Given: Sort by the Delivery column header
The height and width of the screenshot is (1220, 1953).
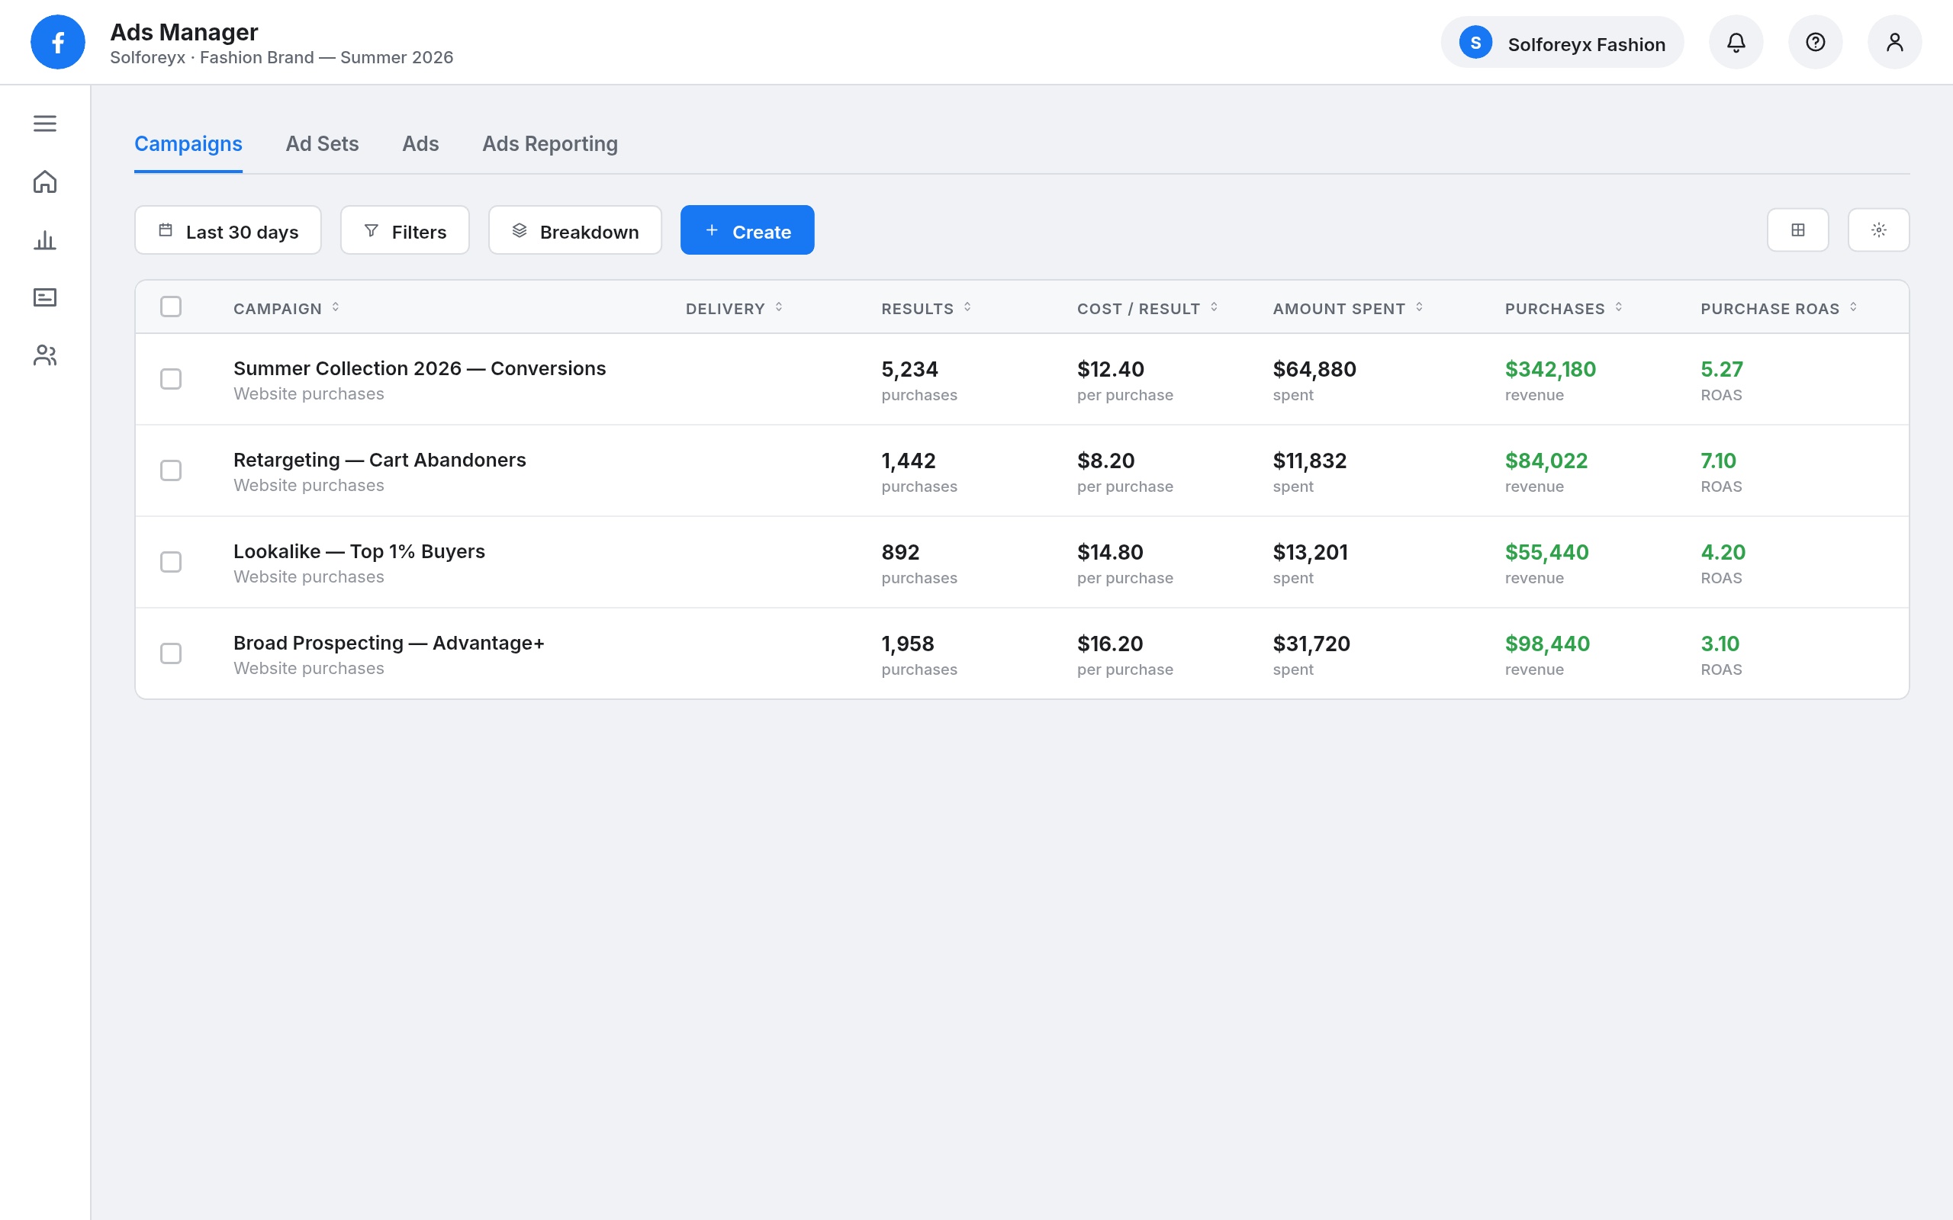Looking at the screenshot, I should 735,308.
